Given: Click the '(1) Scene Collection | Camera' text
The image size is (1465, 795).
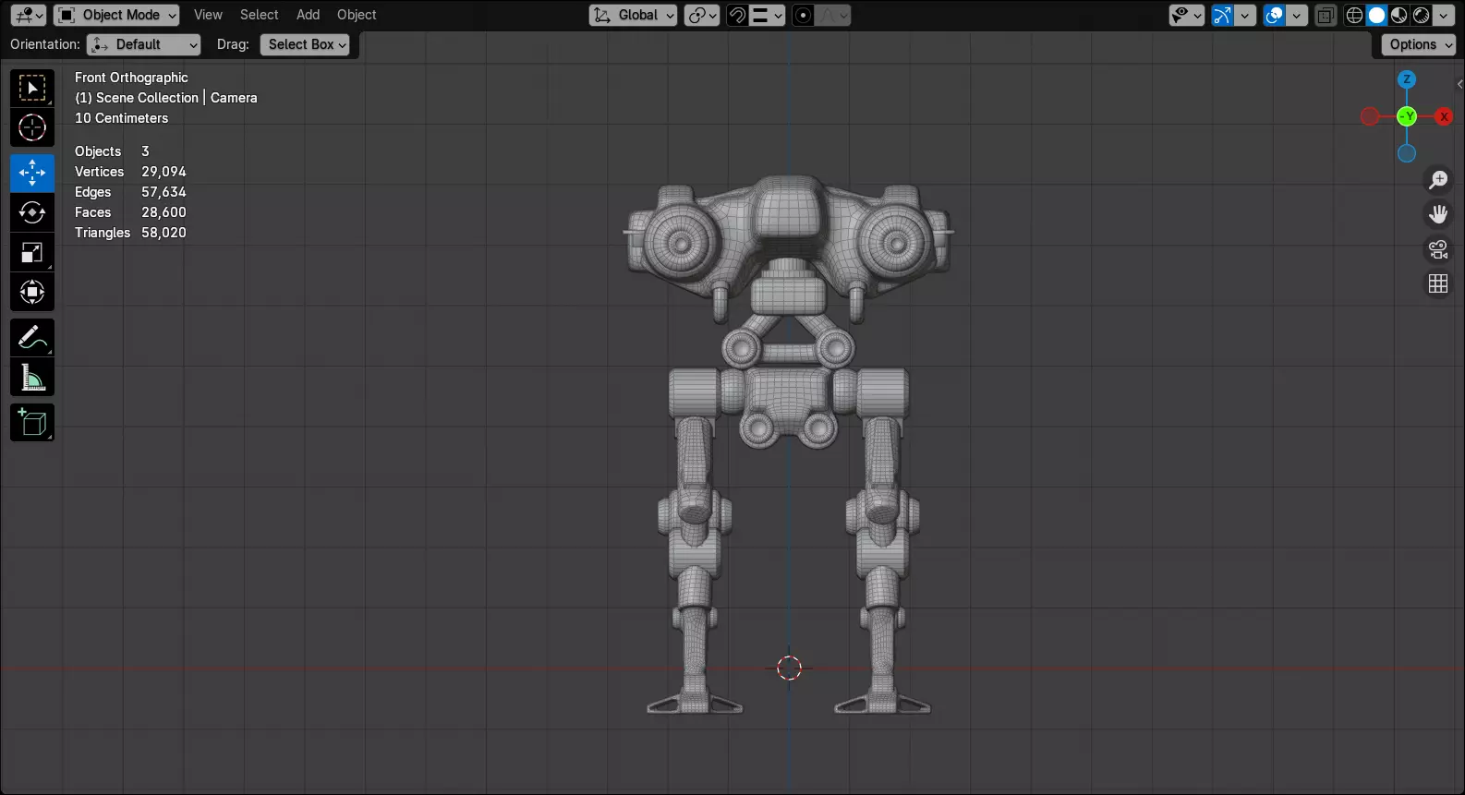Looking at the screenshot, I should [x=166, y=98].
